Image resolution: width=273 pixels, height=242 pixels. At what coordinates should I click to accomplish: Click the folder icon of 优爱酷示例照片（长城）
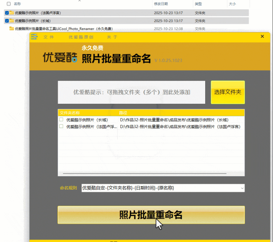[x=12, y=21]
